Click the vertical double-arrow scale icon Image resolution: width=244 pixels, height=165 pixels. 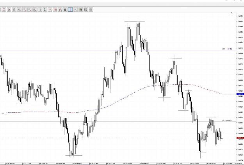click(x=45, y=10)
